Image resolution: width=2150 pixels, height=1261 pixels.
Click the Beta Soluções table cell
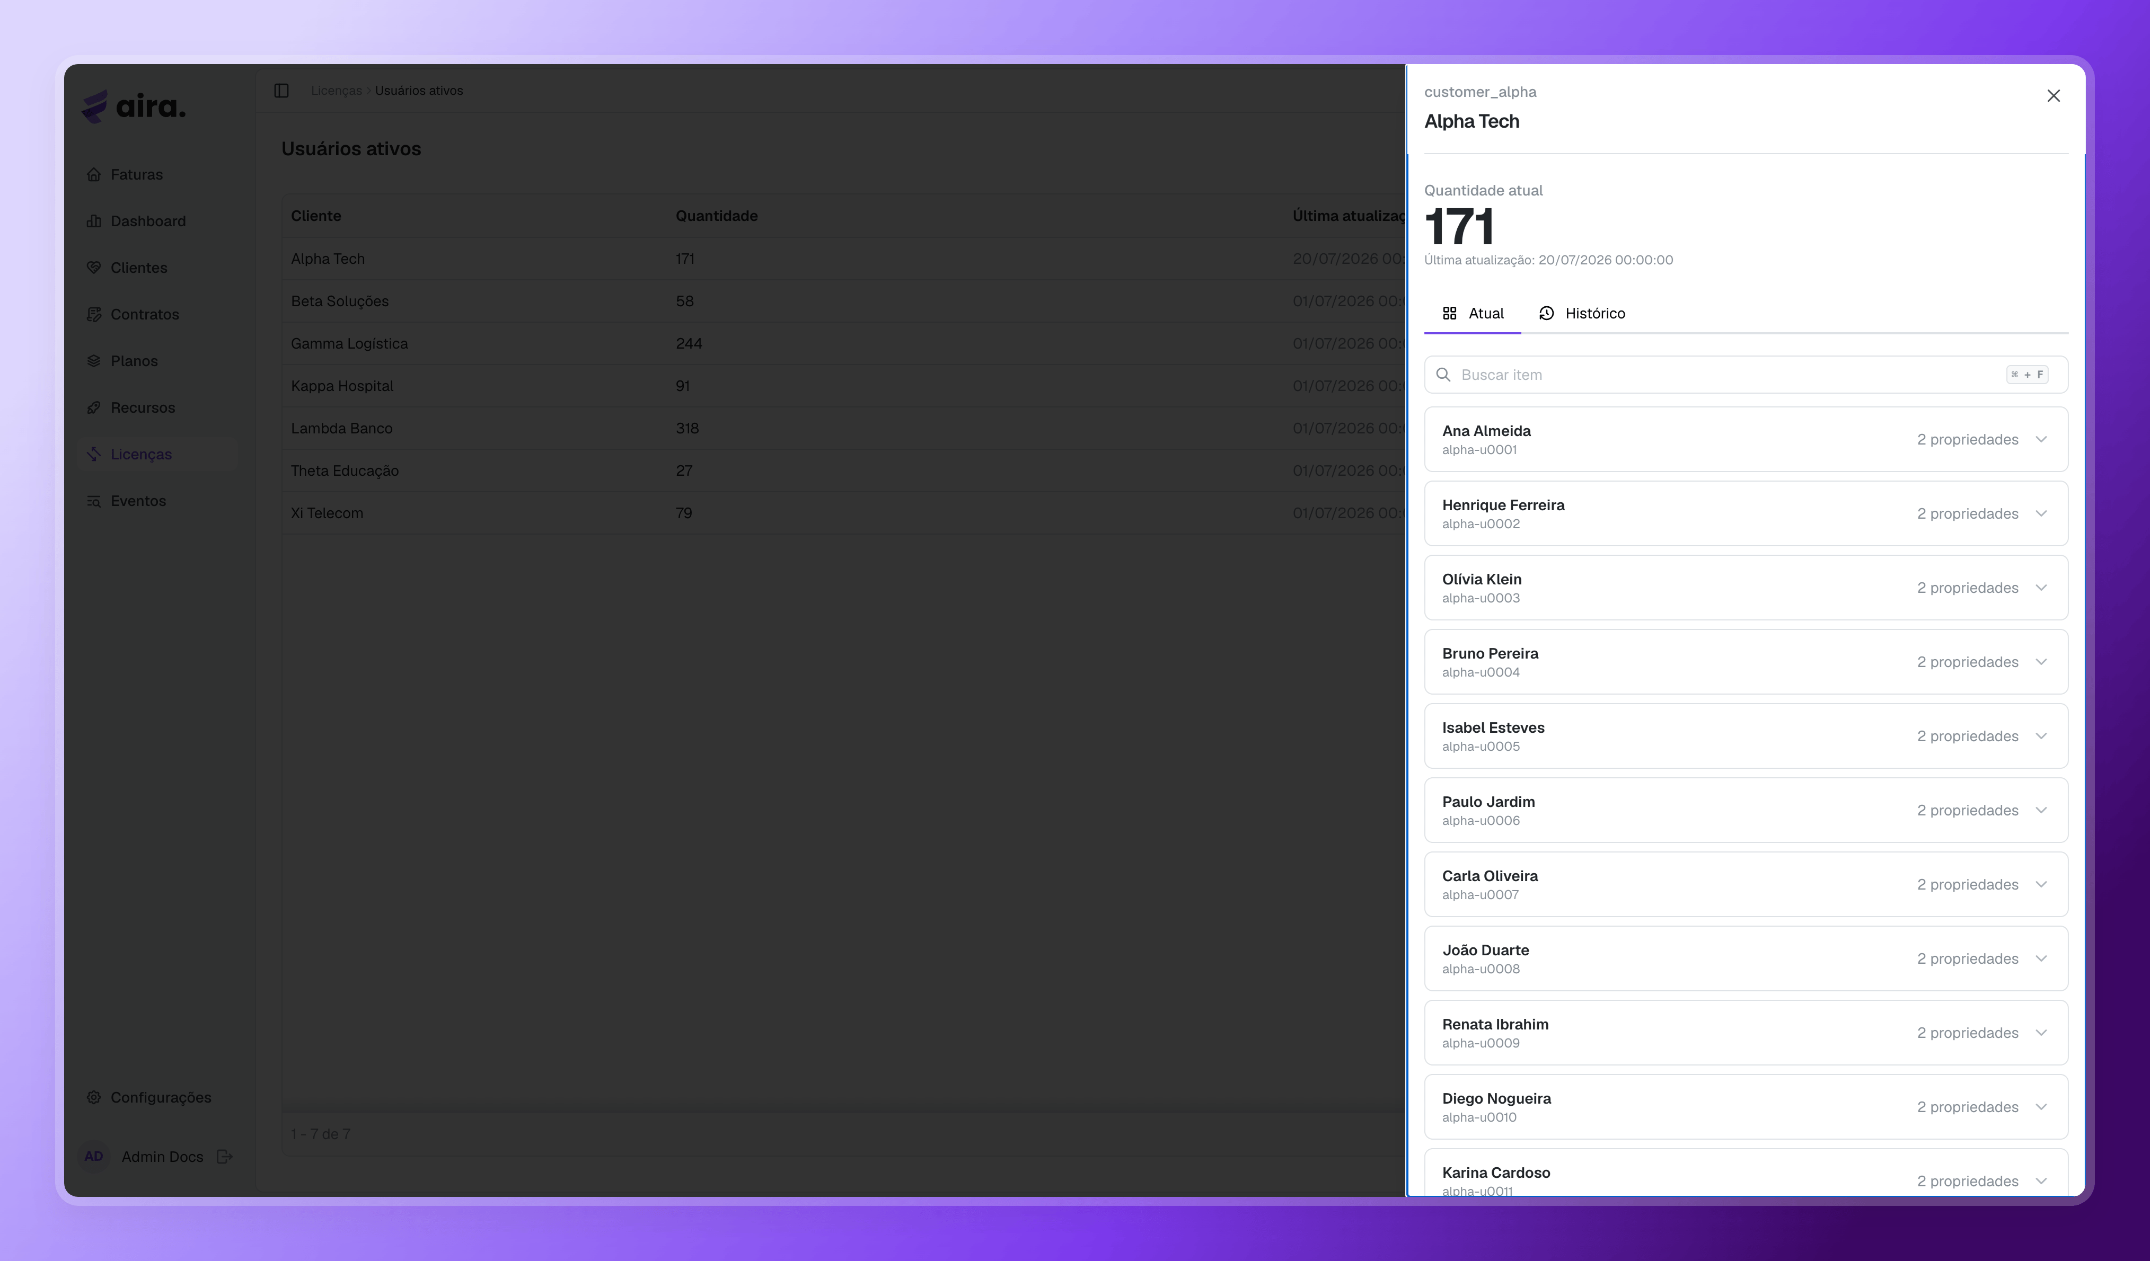pos(340,302)
